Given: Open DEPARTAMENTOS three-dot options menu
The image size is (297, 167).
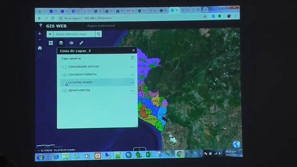Looking at the screenshot, I should pyautogui.click(x=132, y=91).
